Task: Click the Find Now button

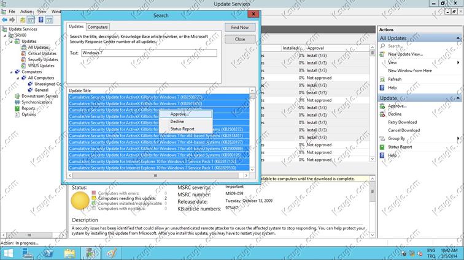Action: [240, 27]
